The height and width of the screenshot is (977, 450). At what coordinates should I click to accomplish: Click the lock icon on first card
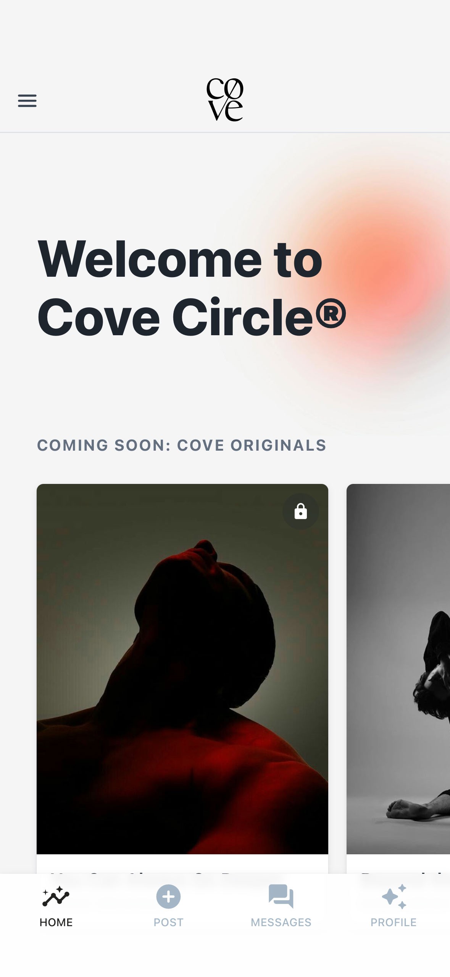pos(301,511)
